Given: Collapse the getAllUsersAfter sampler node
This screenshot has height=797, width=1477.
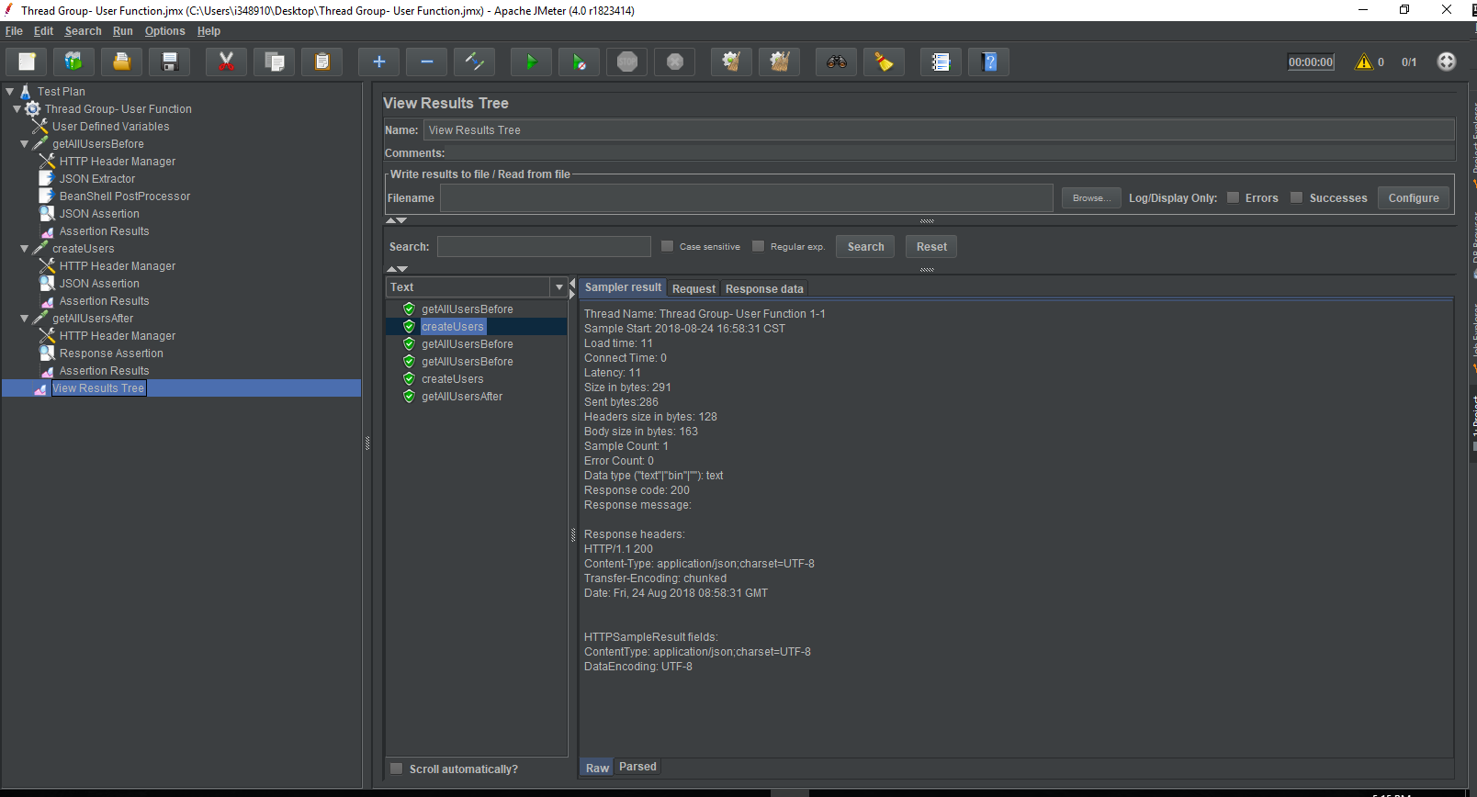Looking at the screenshot, I should click(x=25, y=319).
